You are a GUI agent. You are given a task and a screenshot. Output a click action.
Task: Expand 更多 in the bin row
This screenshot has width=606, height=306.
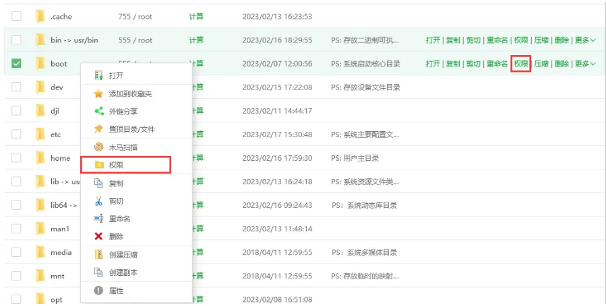tap(585, 40)
